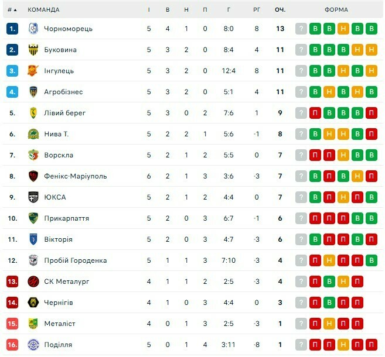Click the Чорноморець team logo
The width and height of the screenshot is (385, 357).
pos(33,29)
